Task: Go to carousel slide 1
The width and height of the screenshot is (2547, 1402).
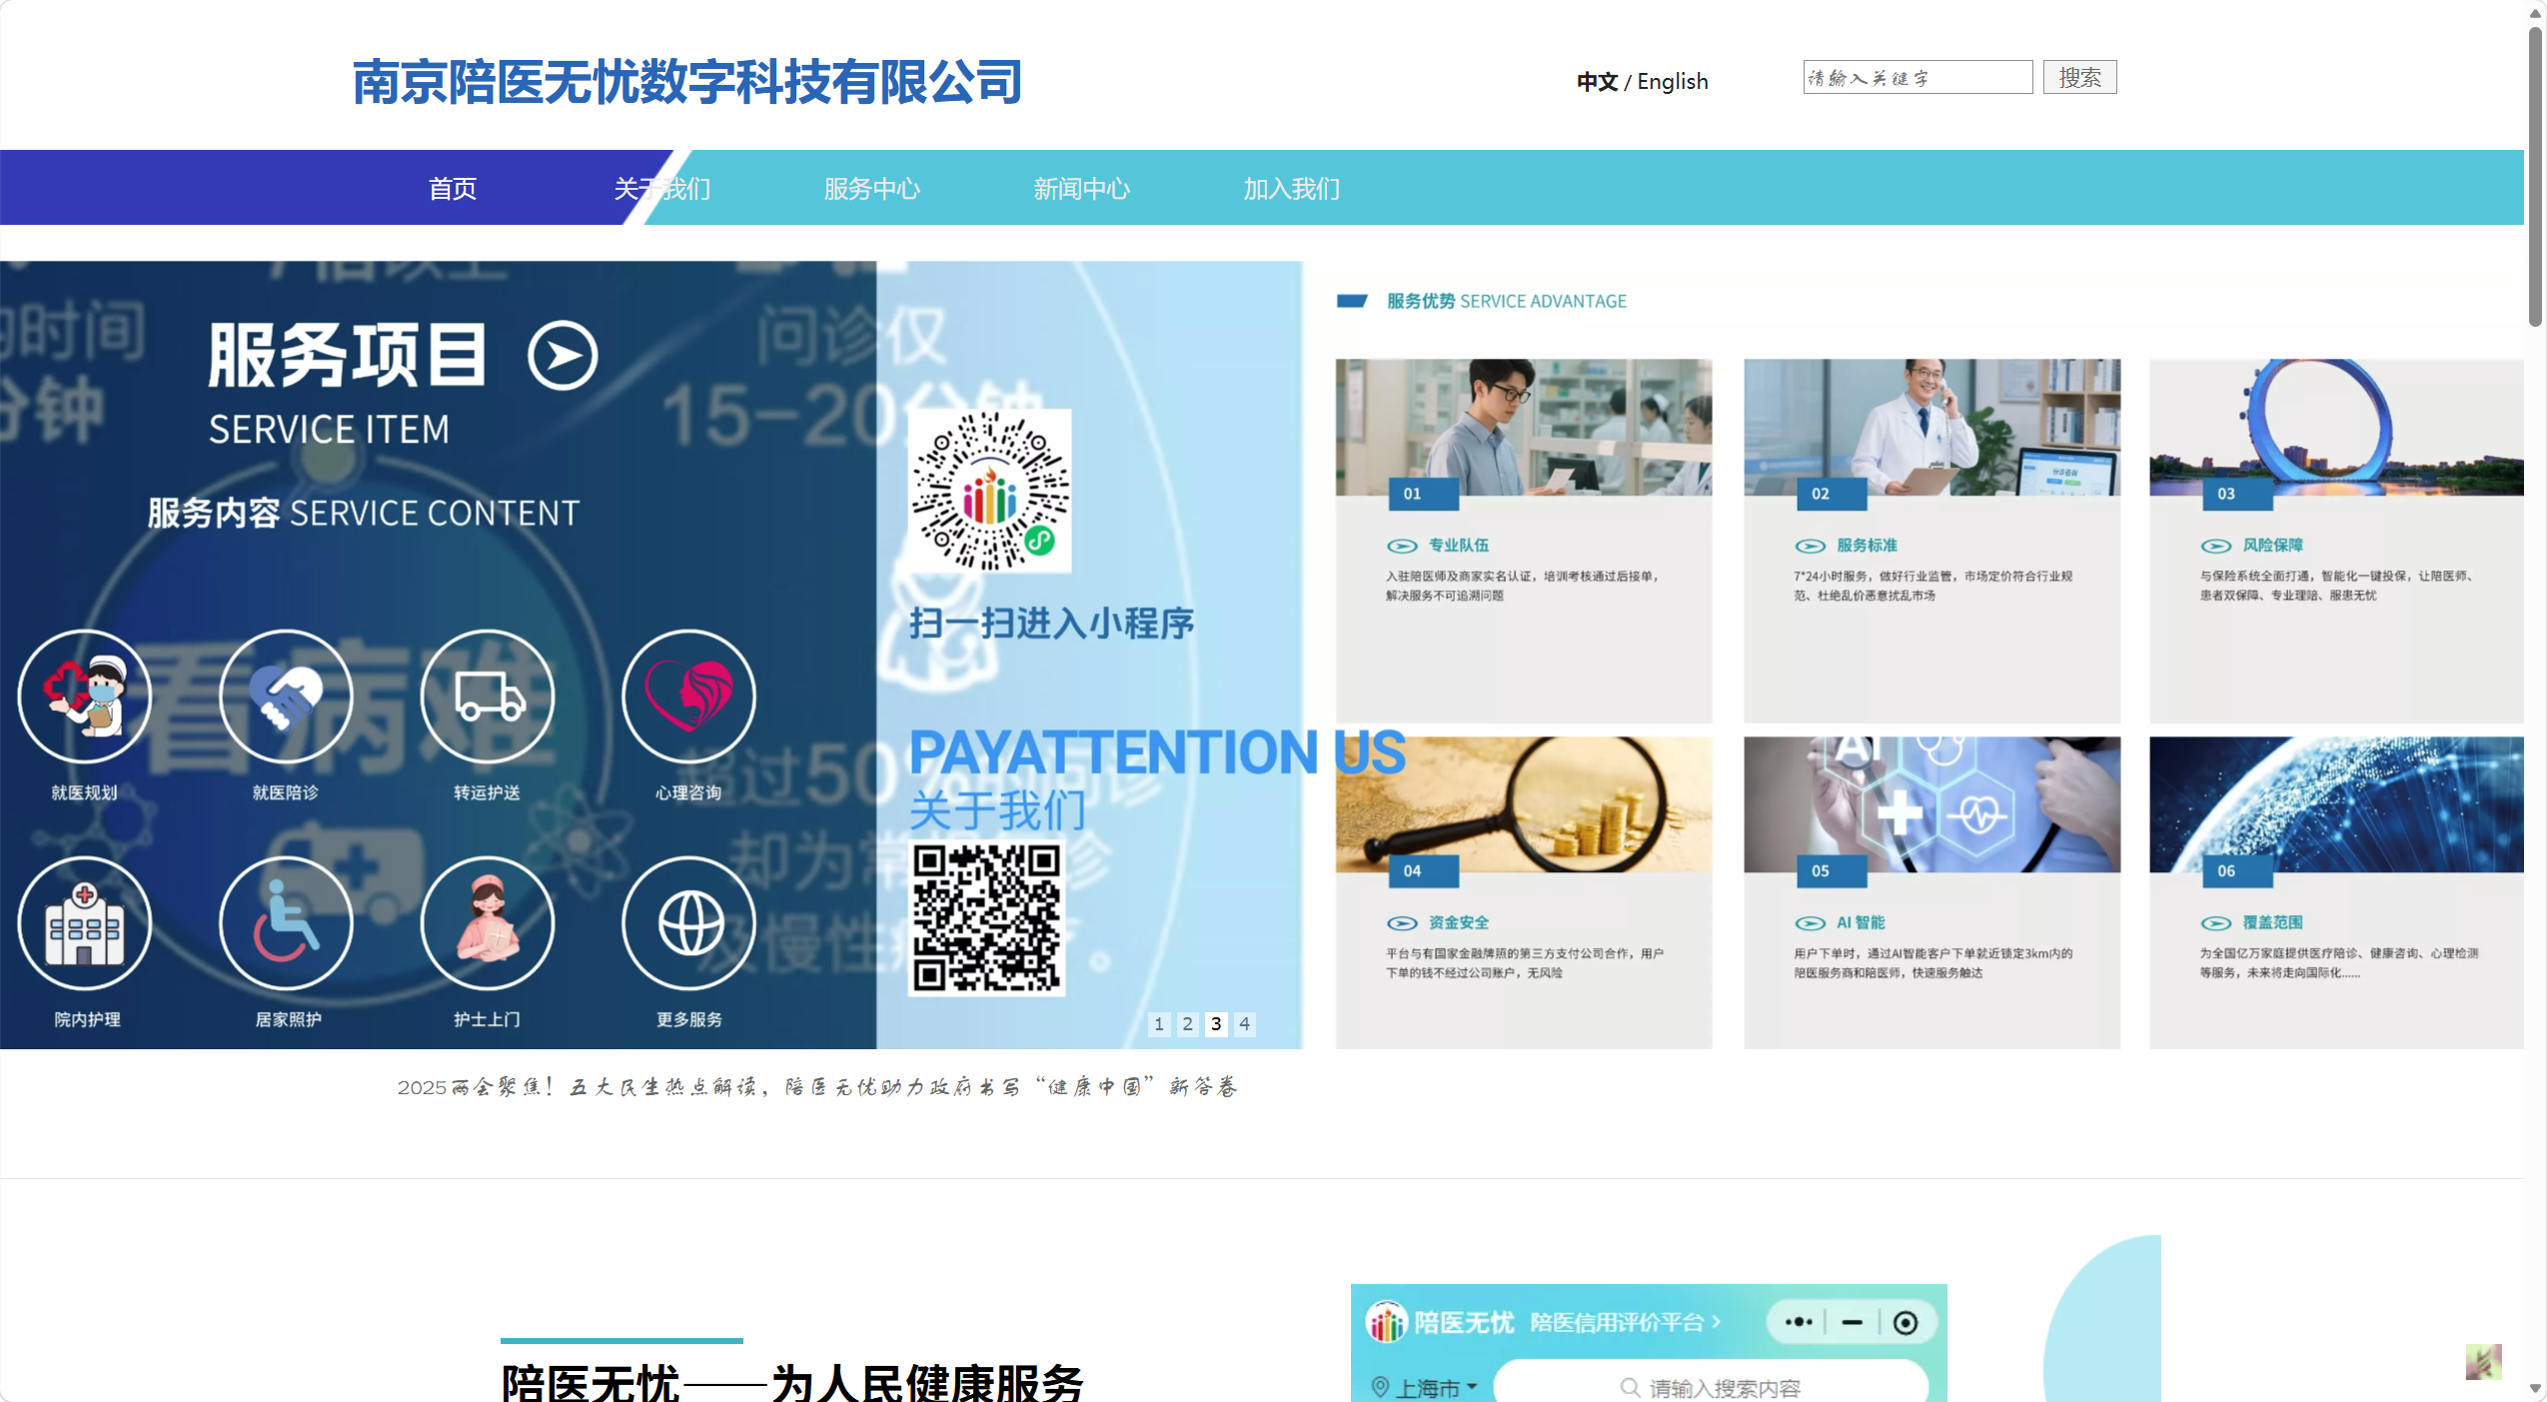Action: 1159,1023
